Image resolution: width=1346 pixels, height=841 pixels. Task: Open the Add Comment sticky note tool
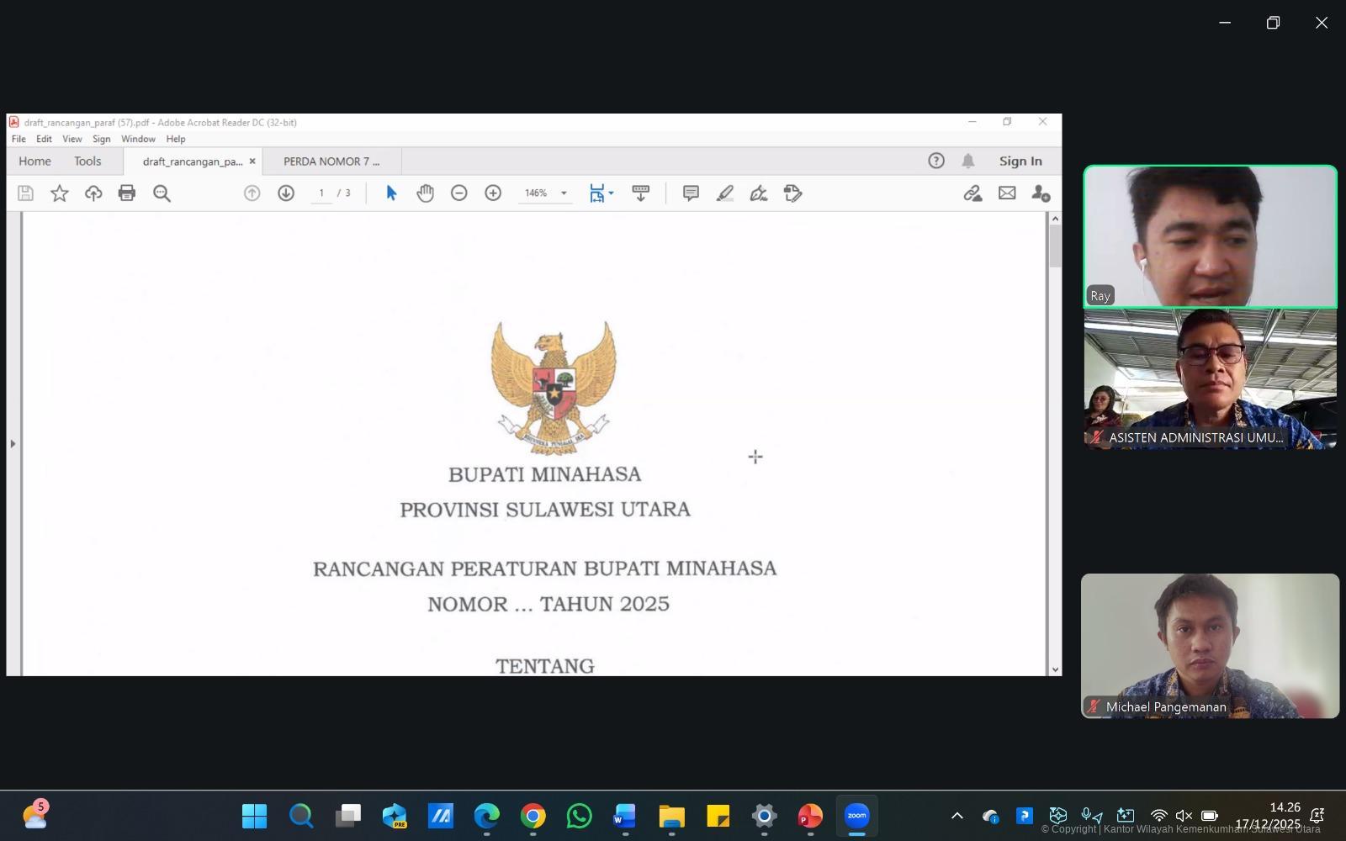tap(691, 193)
